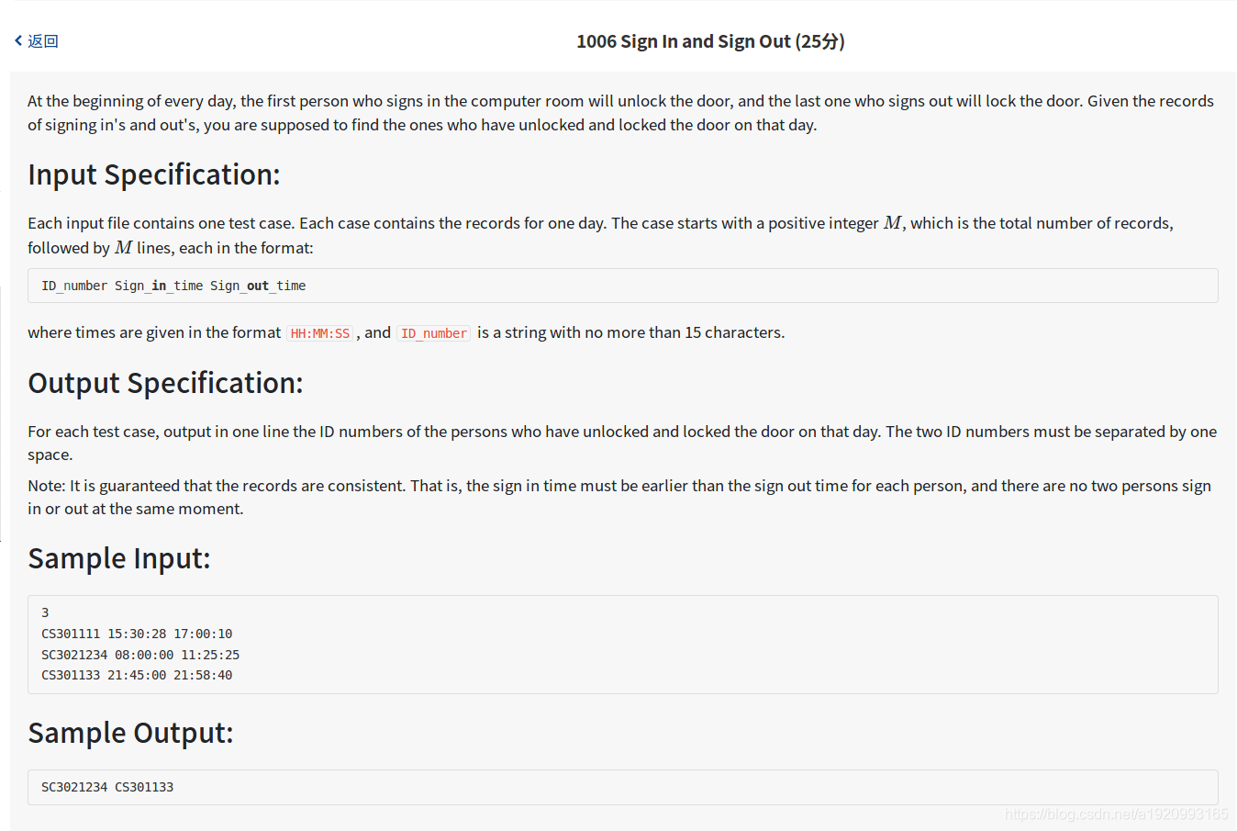Screen dimensions: 1237x831
Task: Click the paragraph starting 'Each input file contains'
Action: pyautogui.click(x=600, y=235)
